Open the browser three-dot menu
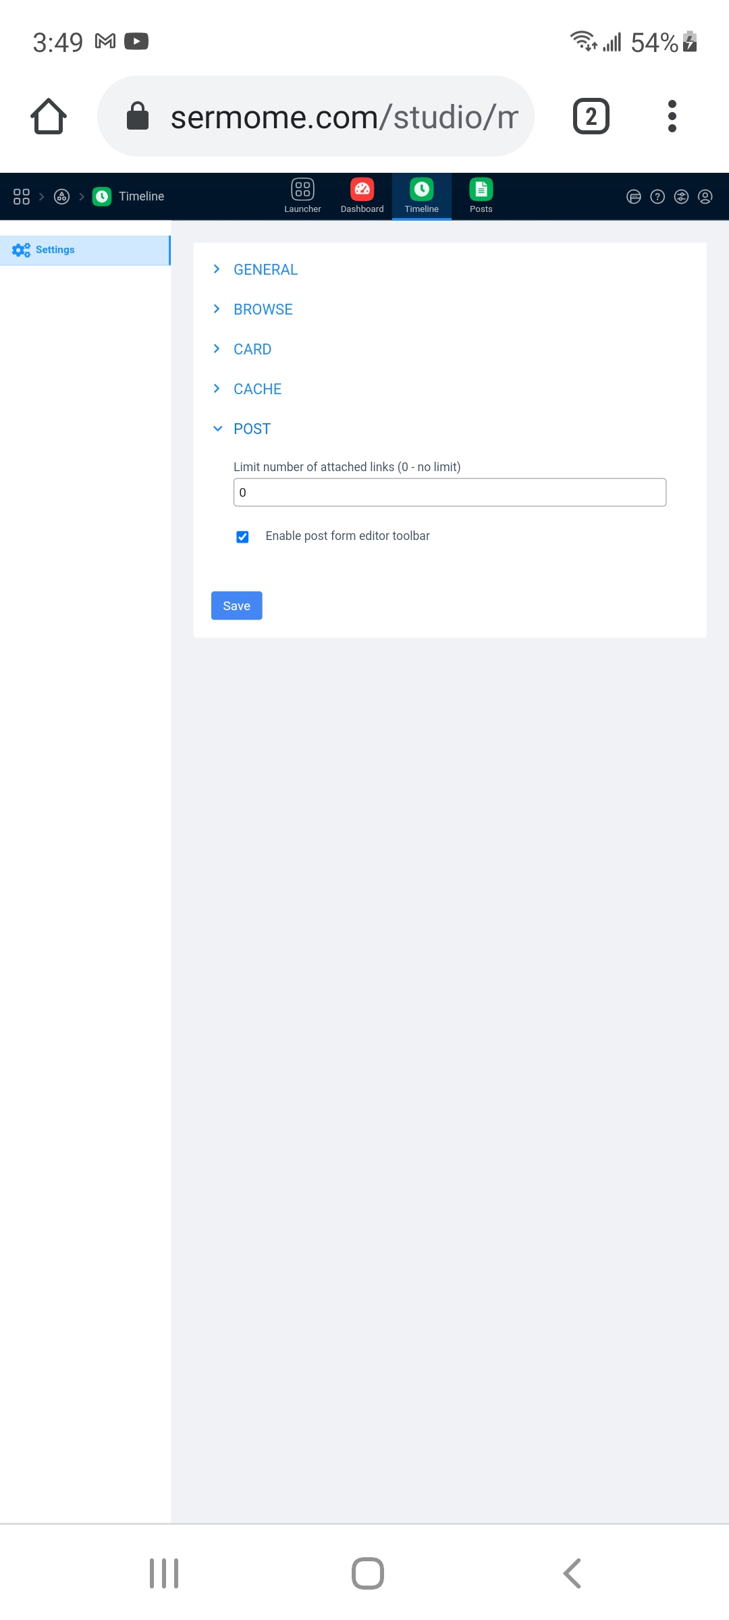The height and width of the screenshot is (1620, 729). pos(672,116)
